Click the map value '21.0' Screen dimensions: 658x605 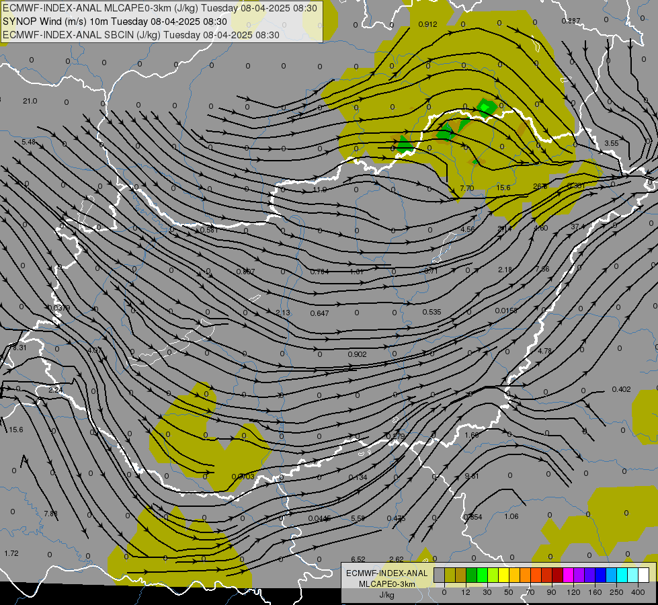click(x=30, y=102)
